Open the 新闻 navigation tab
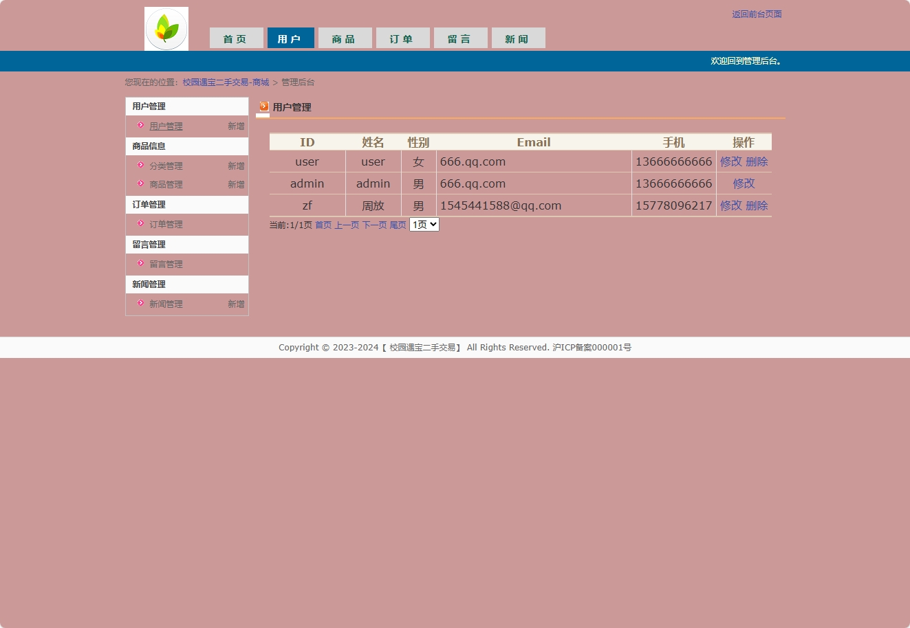The image size is (910, 628). pyautogui.click(x=517, y=38)
